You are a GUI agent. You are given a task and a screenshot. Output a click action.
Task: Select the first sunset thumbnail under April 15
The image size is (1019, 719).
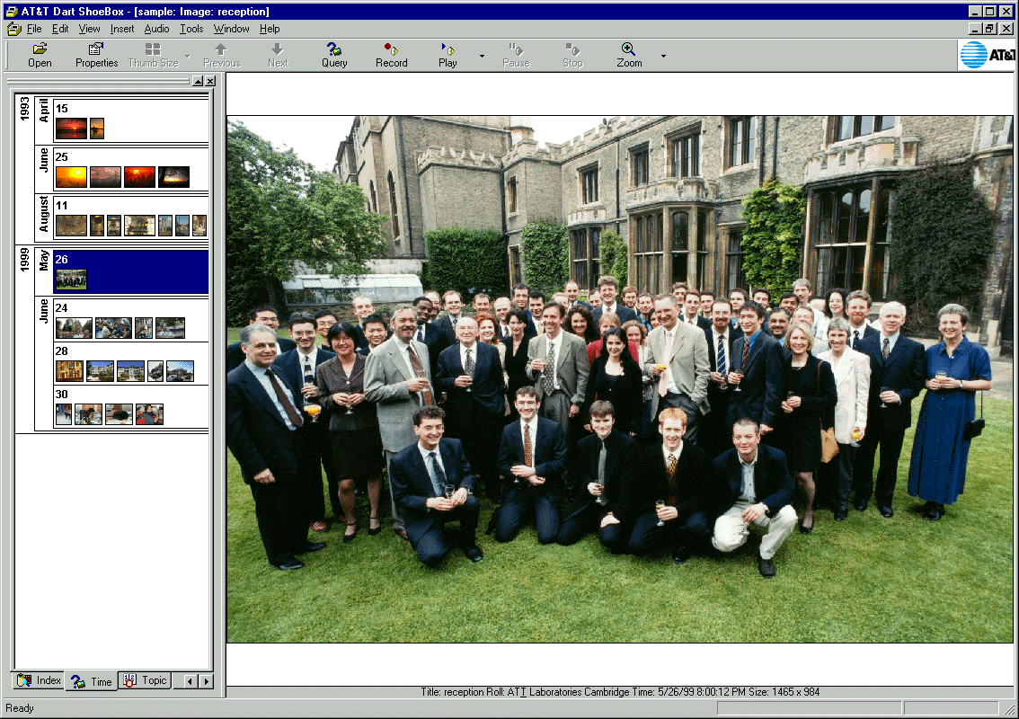point(71,129)
